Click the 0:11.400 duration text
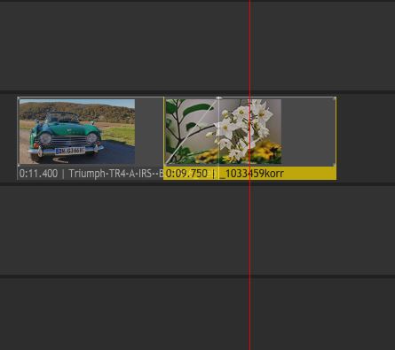The height and width of the screenshot is (350, 395). click(x=38, y=174)
